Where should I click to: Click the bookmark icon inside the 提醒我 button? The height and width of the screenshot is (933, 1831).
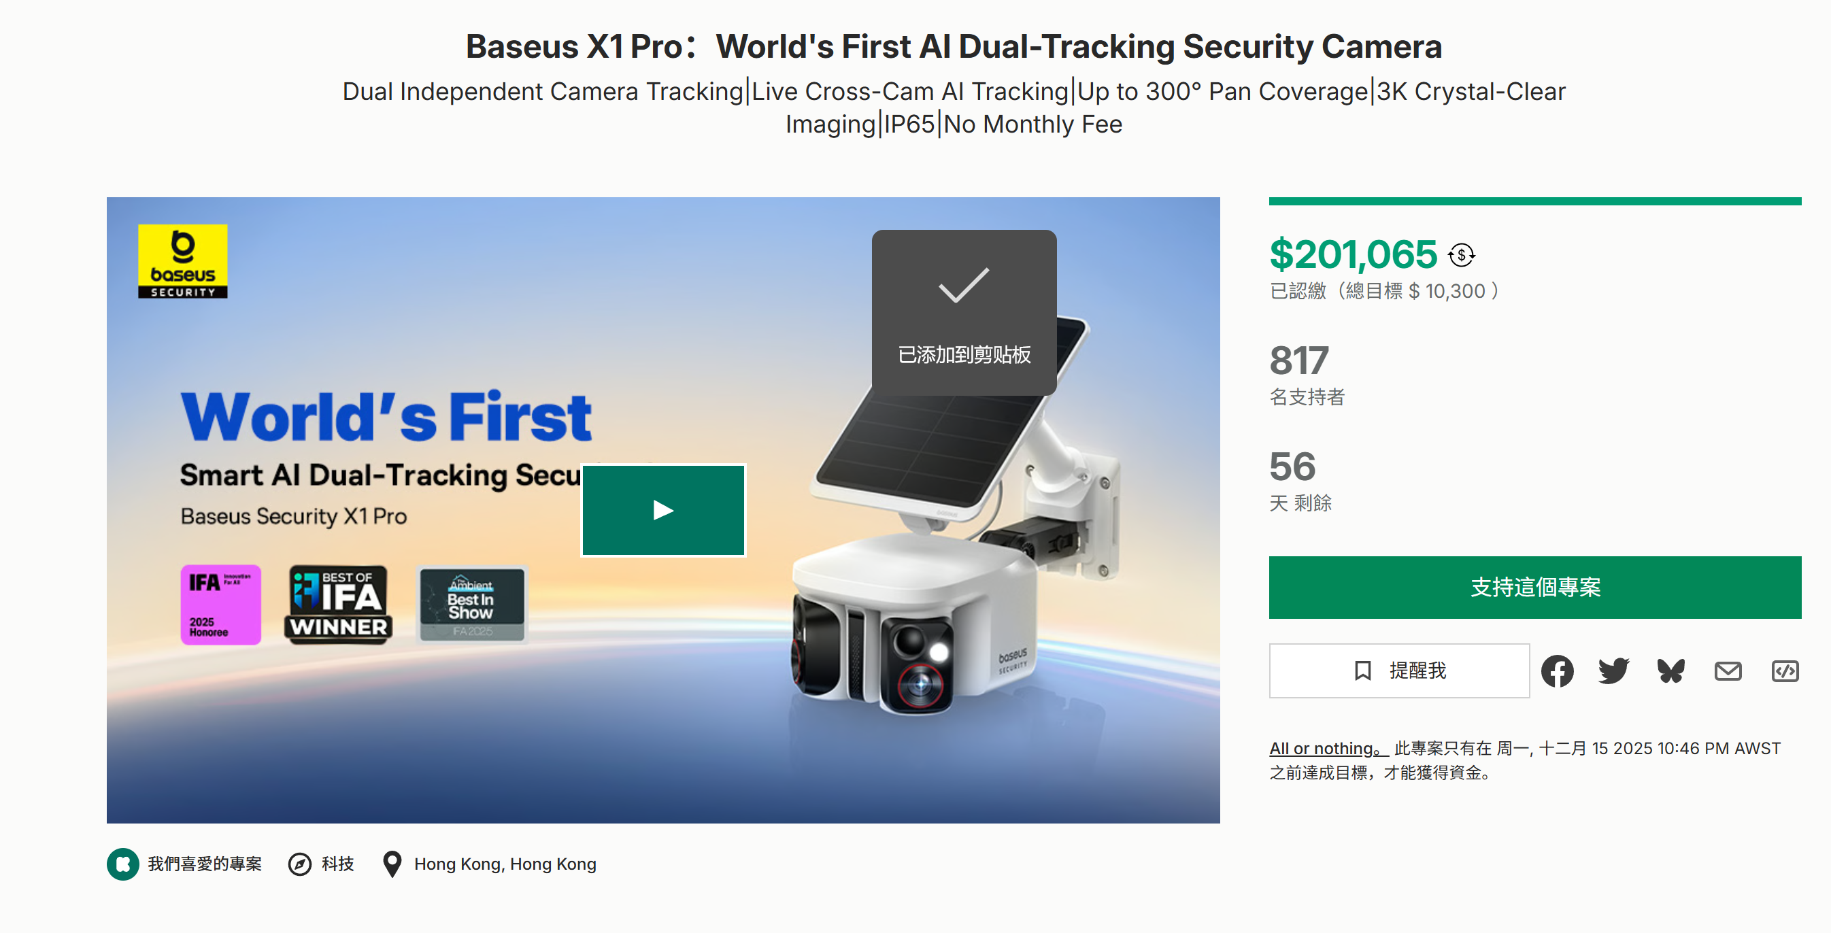pos(1362,671)
